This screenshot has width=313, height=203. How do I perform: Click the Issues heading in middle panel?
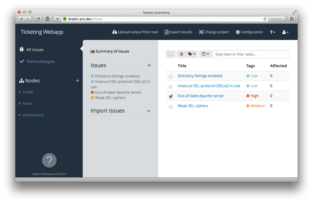tap(98, 65)
